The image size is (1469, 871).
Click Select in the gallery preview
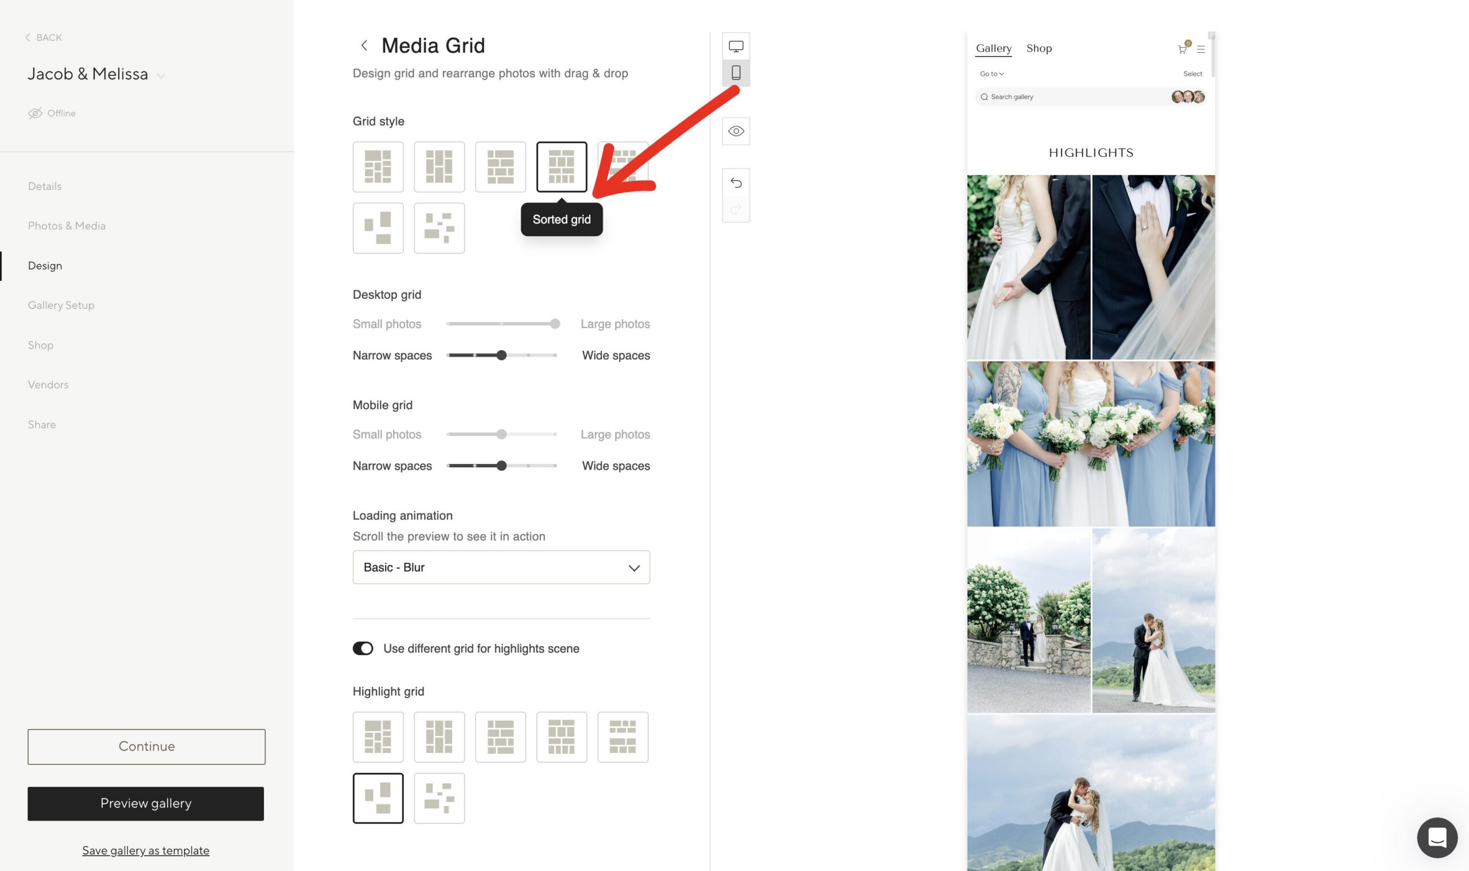pyautogui.click(x=1192, y=74)
